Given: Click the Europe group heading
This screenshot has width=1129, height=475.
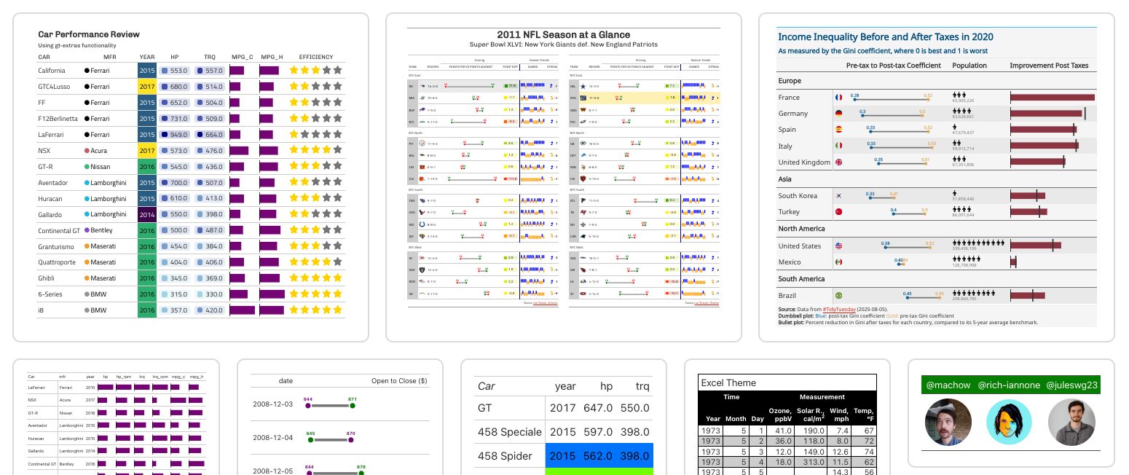Looking at the screenshot, I should (x=790, y=81).
